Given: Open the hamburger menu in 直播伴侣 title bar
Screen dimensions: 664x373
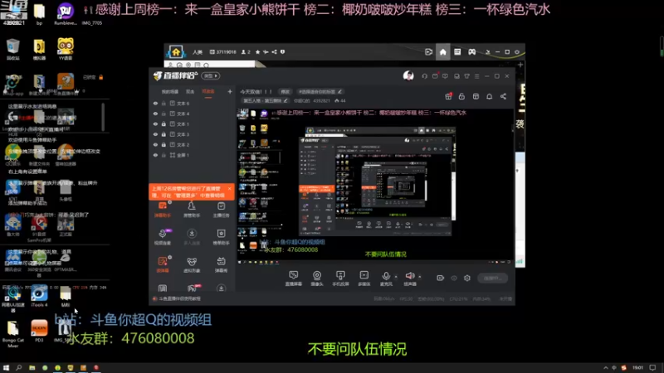Looking at the screenshot, I should click(x=476, y=76).
